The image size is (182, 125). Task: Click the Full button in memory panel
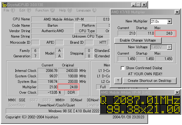tap(103, 87)
